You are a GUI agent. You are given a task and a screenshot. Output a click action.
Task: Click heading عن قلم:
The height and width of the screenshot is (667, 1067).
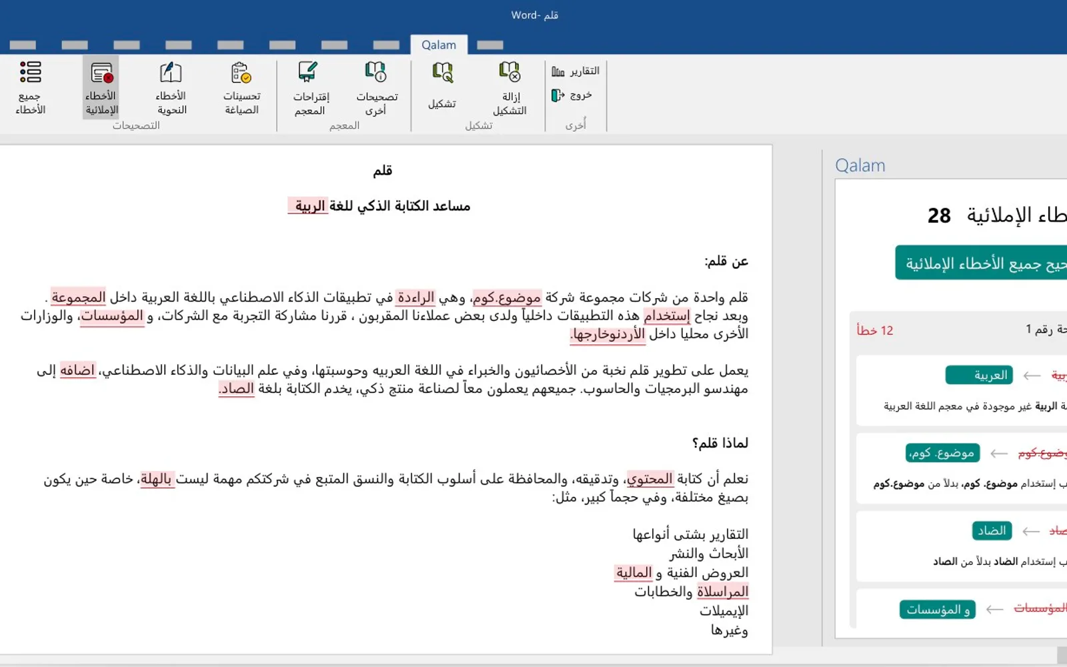[x=726, y=261]
